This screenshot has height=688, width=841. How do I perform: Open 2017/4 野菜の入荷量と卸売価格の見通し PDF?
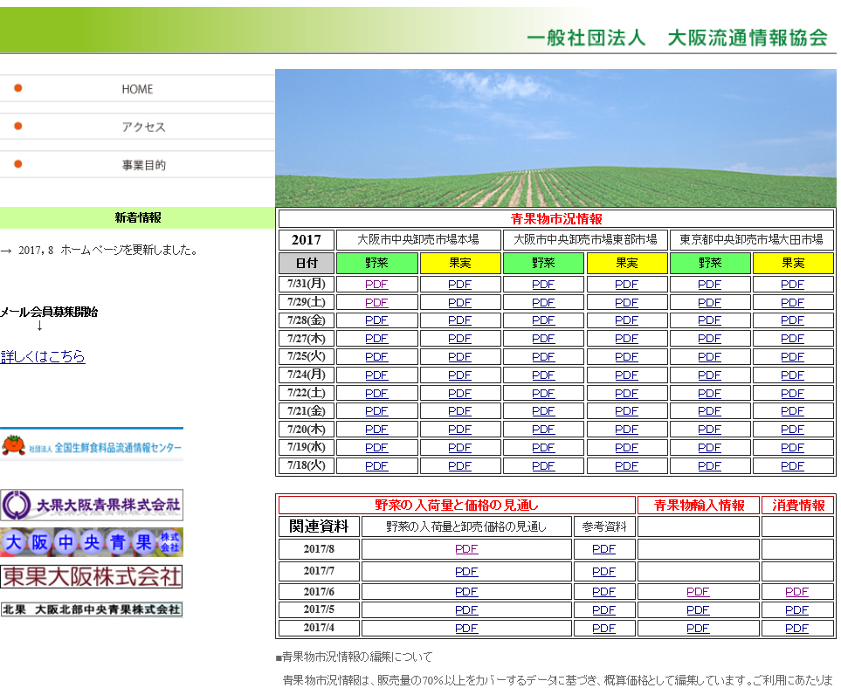click(x=466, y=628)
